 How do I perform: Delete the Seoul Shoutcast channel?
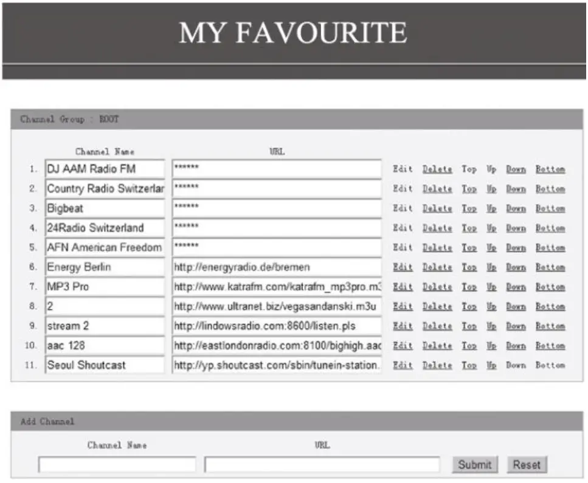tap(437, 365)
